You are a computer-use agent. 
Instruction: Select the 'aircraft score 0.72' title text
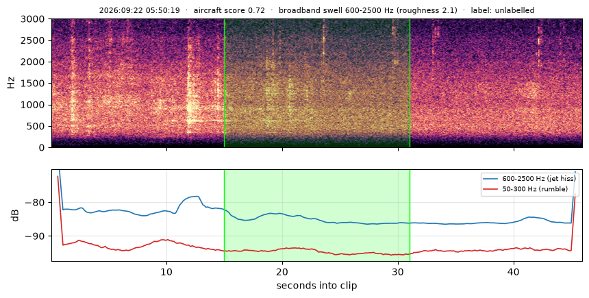pos(229,10)
